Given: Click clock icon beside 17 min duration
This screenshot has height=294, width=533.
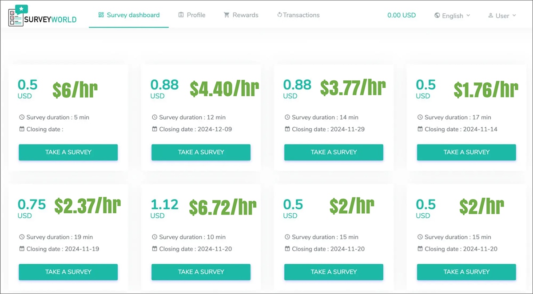Looking at the screenshot, I should [420, 118].
